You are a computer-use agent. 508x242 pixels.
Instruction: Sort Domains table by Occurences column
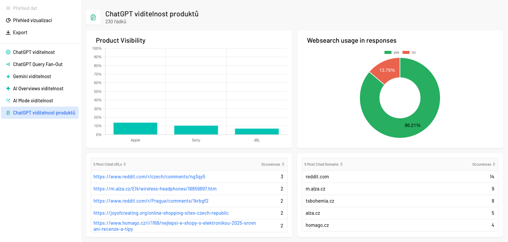[483, 164]
